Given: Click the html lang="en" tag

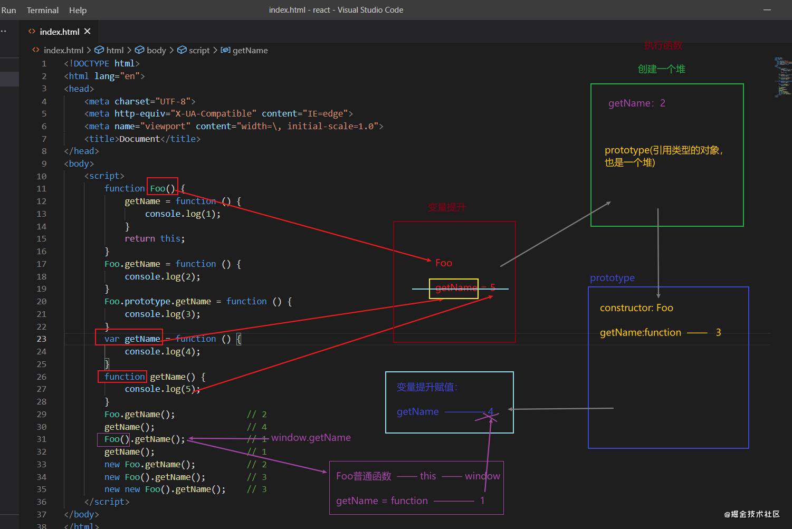Looking at the screenshot, I should click(x=104, y=76).
